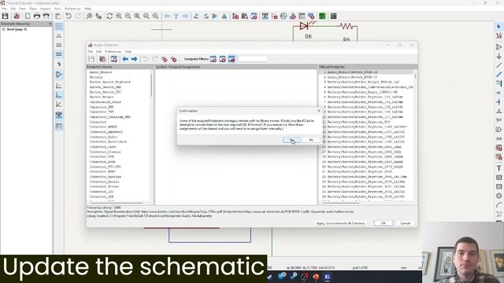The height and width of the screenshot is (283, 504).
Task: Click save icon in Assign Footprints toolbar
Action: pyautogui.click(x=91, y=59)
